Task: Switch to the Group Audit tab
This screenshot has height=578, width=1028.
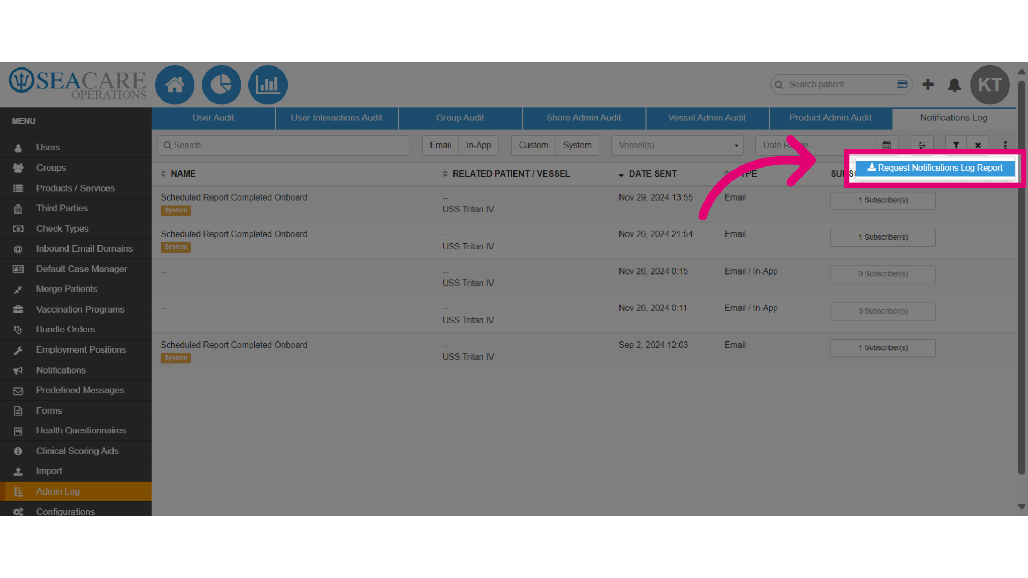Action: [460, 118]
